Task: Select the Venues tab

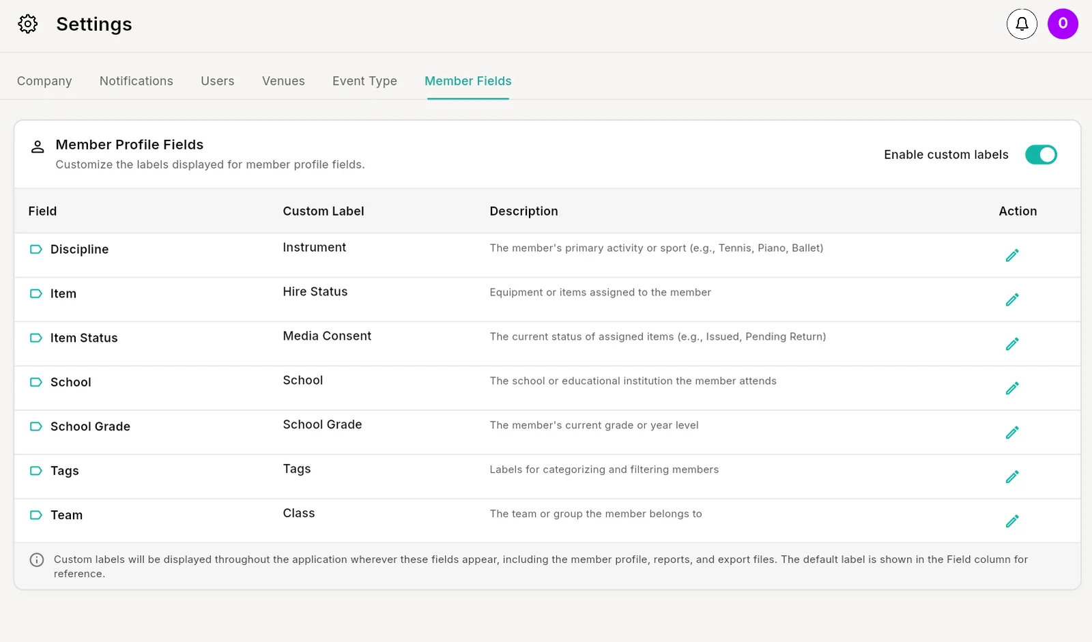Action: point(283,81)
